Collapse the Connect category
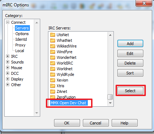The image size is (154, 134). [8, 22]
